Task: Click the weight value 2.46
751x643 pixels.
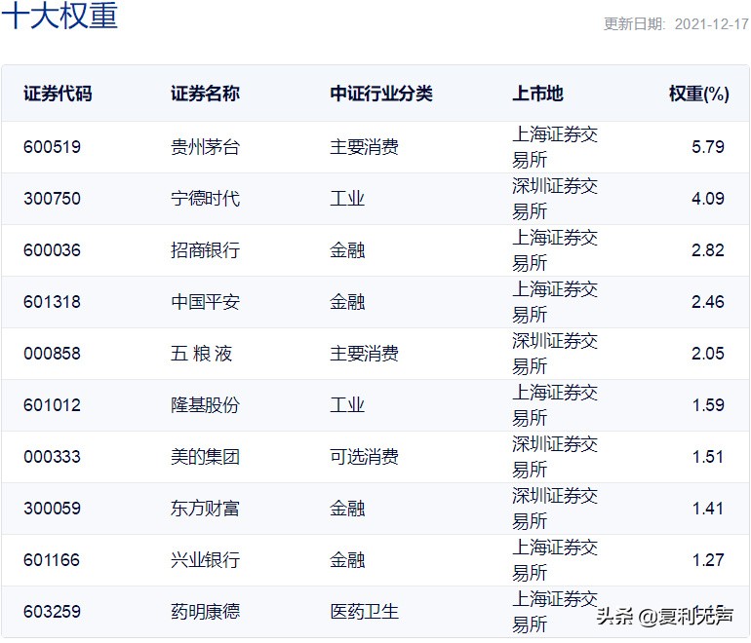Action: 708,302
